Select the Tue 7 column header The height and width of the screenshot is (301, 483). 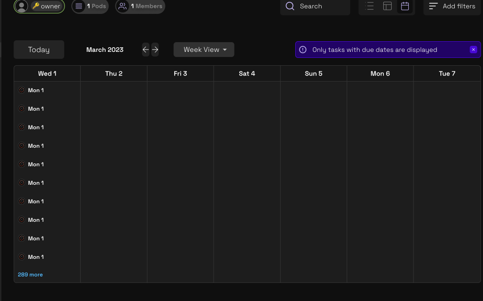click(447, 74)
